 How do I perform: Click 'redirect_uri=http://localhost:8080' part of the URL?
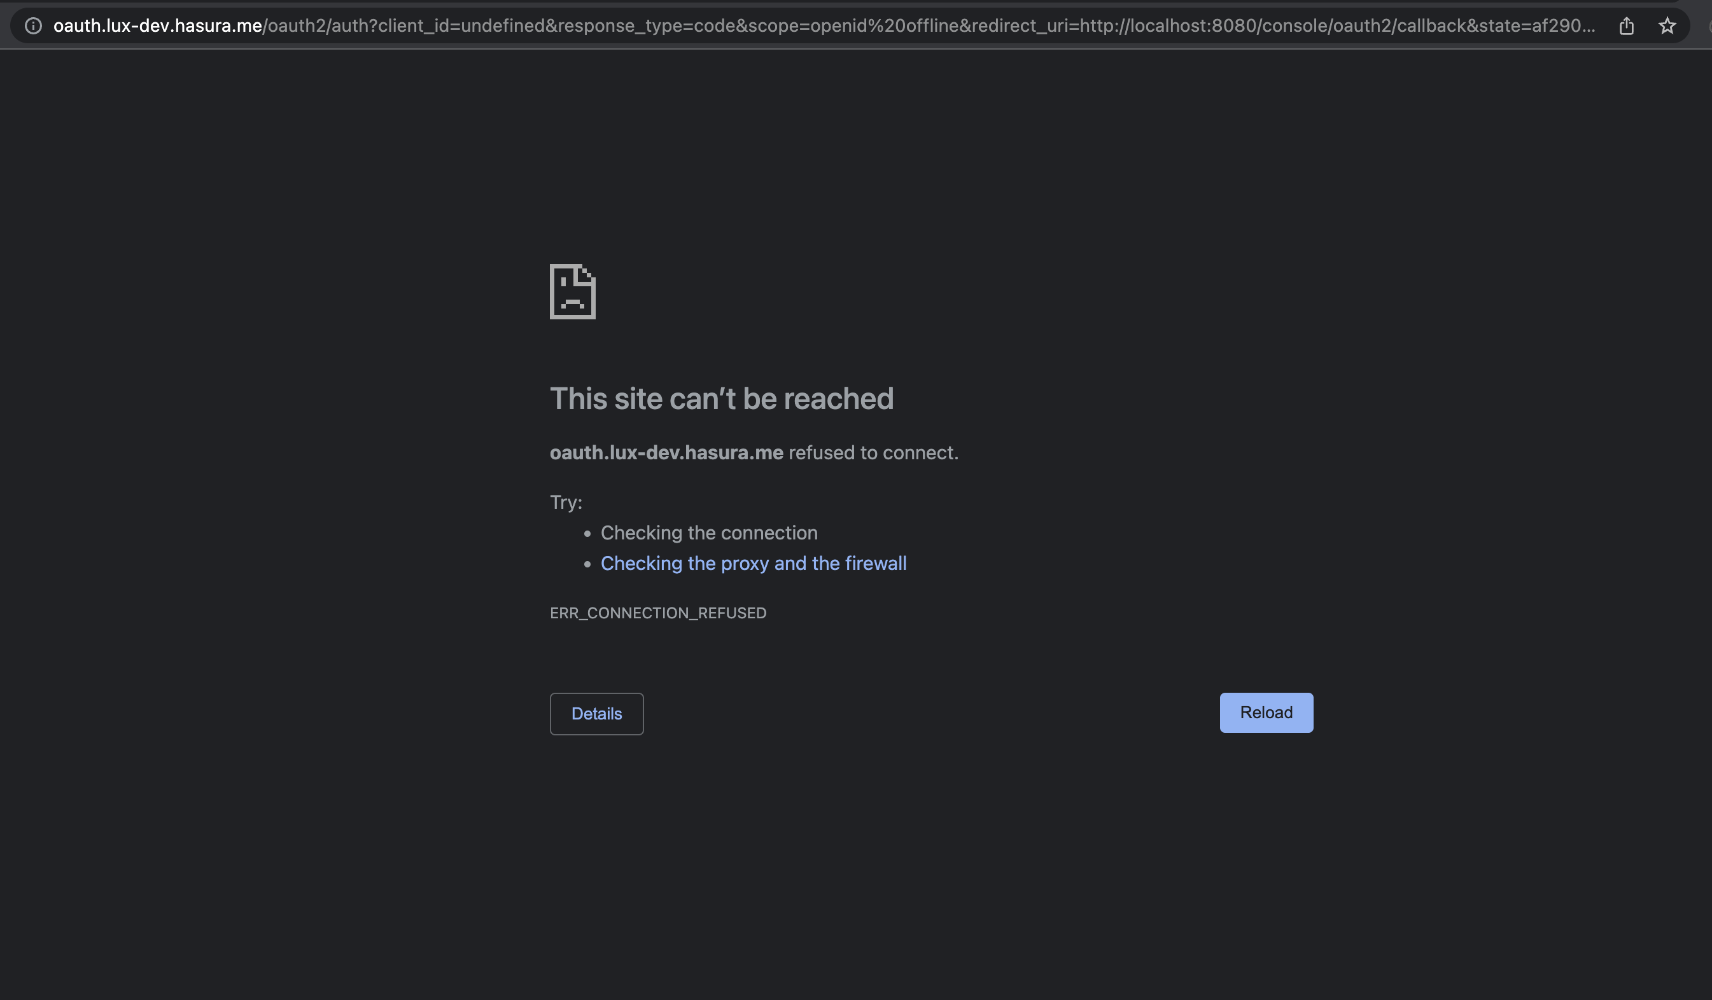pos(1114,26)
